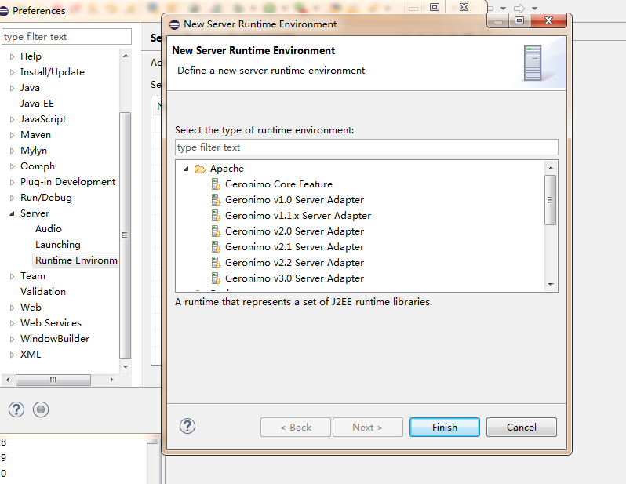Screen dimensions: 626x484
Task: Open Server Audio preferences
Action: pyautogui.click(x=49, y=229)
